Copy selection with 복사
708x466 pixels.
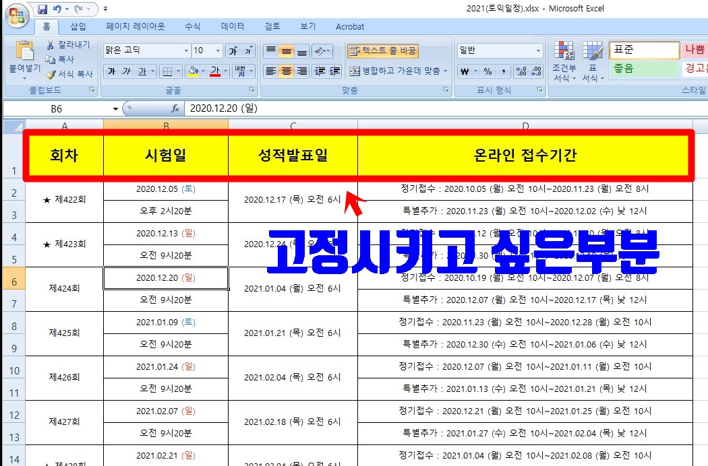60,59
